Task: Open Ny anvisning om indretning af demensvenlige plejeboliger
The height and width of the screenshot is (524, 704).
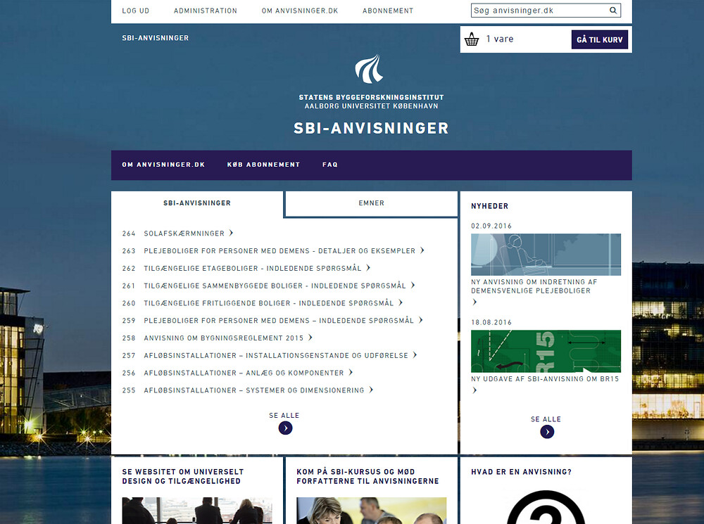Action: pos(534,286)
